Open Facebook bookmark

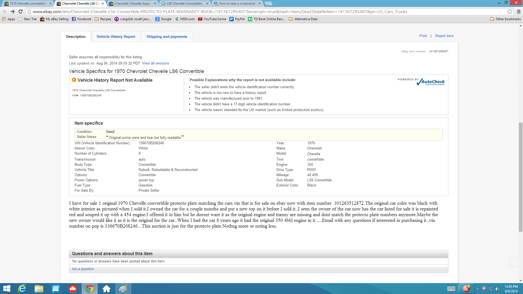point(81,19)
